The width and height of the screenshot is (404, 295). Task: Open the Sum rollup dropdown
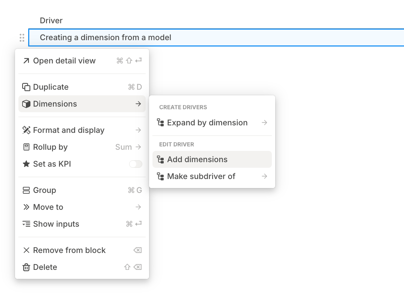click(123, 147)
